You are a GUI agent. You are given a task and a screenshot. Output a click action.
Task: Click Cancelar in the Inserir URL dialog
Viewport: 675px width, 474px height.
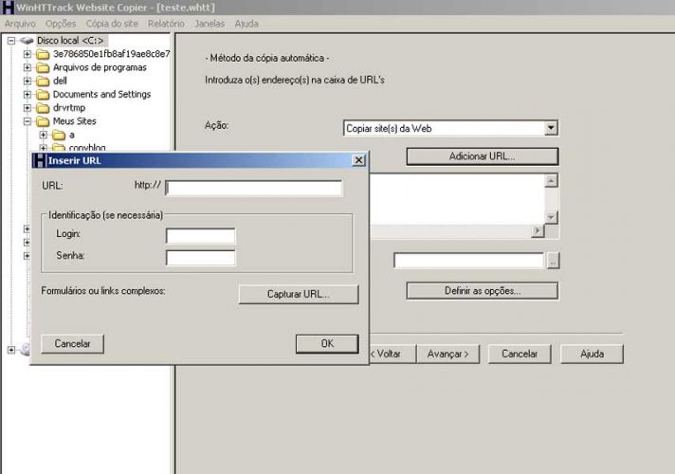[x=72, y=343]
